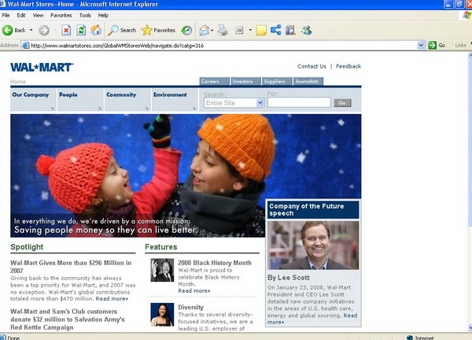Open the Edit menu
This screenshot has width=472, height=340.
point(21,16)
